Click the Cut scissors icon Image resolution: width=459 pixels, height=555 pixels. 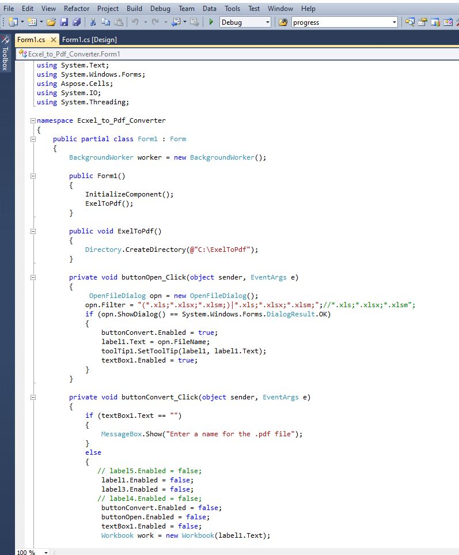pos(93,22)
